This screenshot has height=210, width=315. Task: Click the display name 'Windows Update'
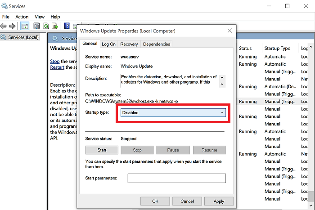tap(137, 66)
